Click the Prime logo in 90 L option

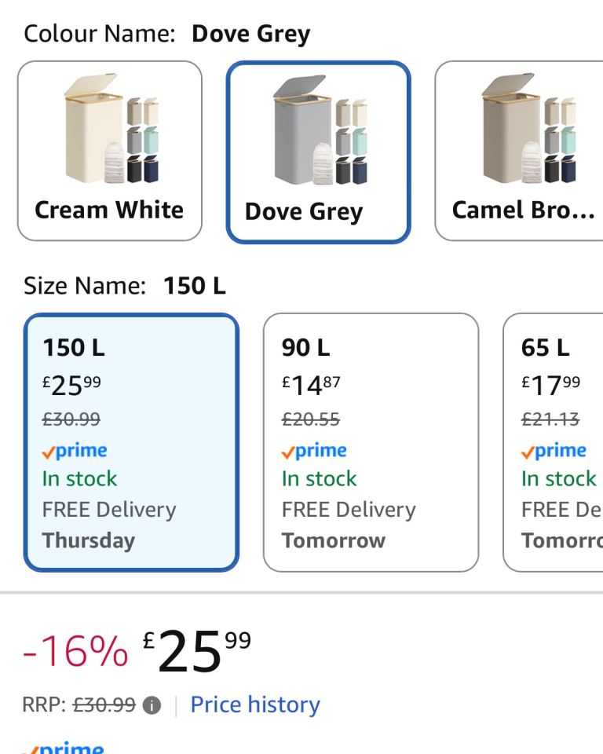click(x=315, y=451)
